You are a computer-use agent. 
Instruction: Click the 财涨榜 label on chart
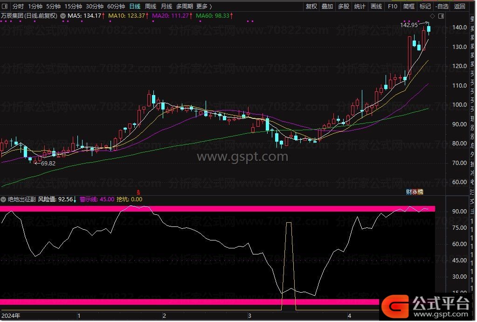(415, 192)
